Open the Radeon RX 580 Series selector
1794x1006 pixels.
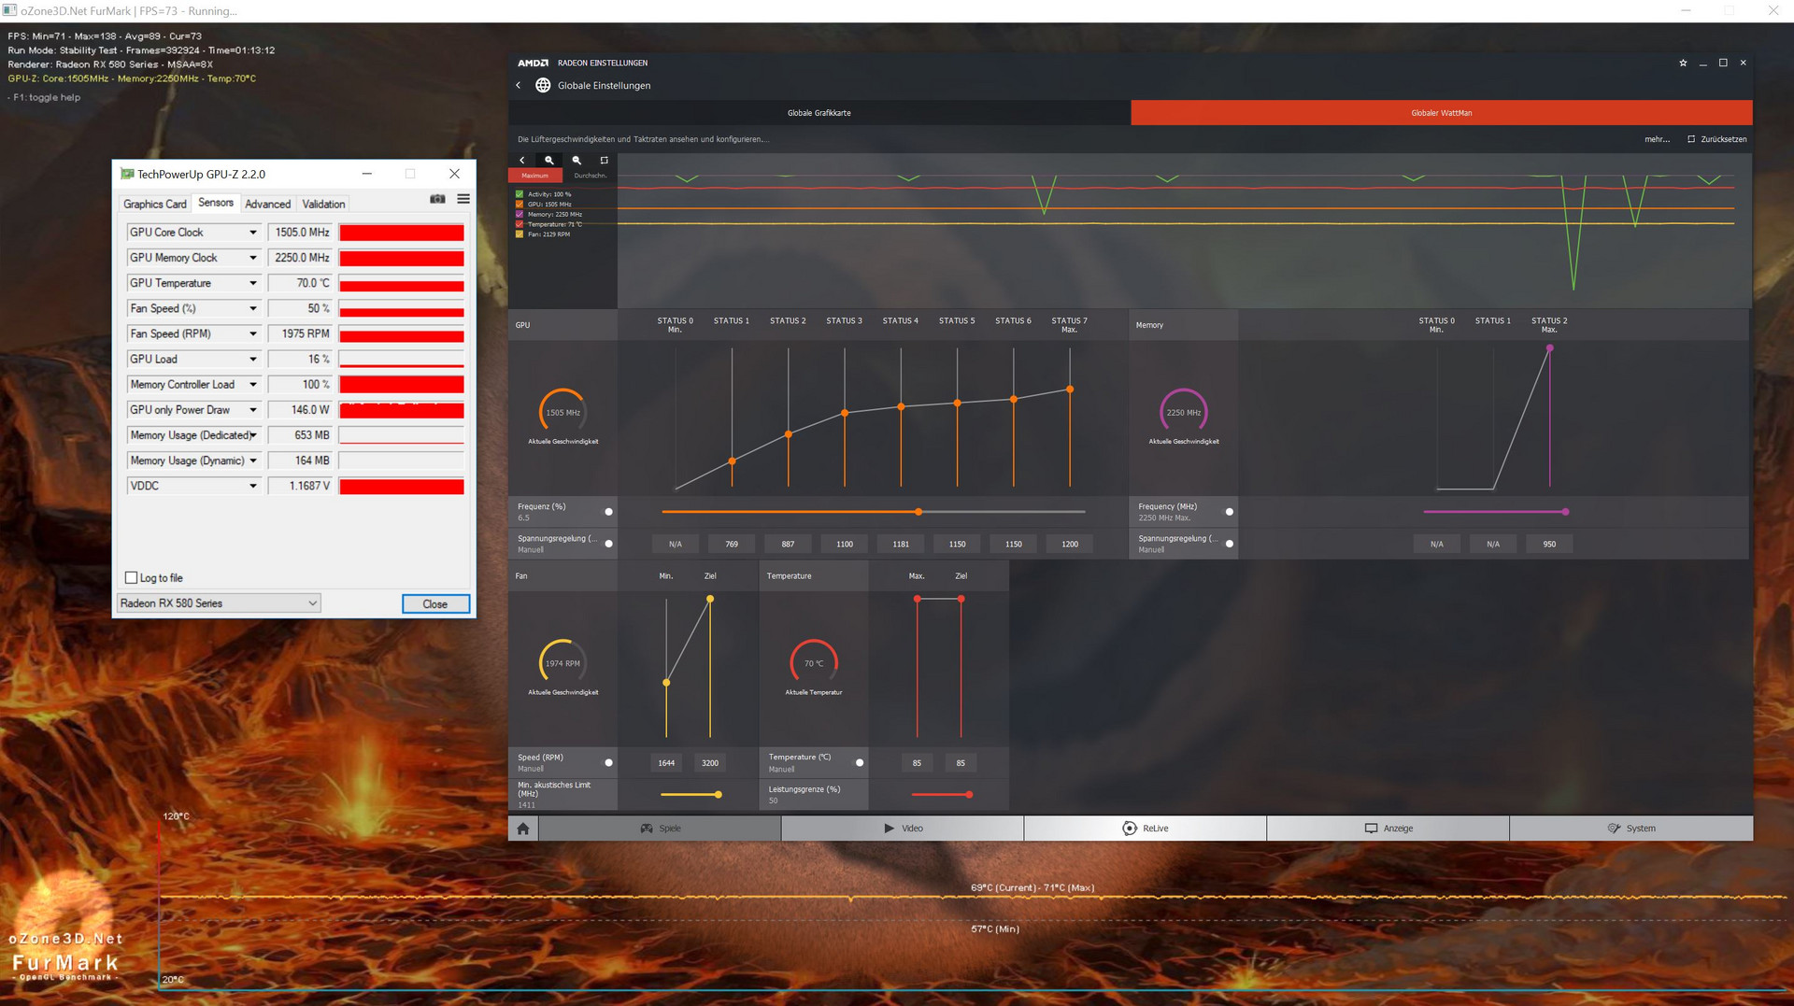[220, 603]
